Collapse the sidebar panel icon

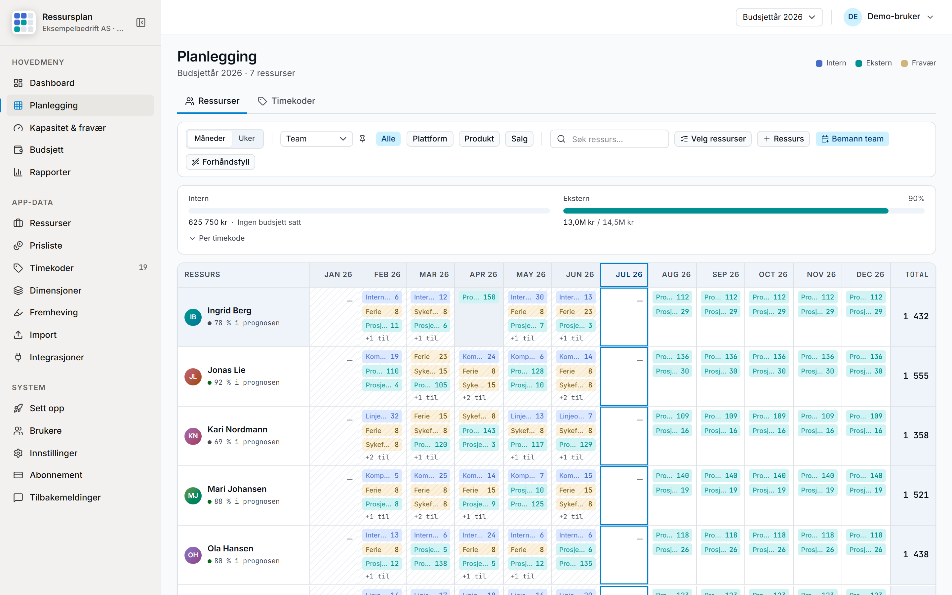tap(141, 22)
